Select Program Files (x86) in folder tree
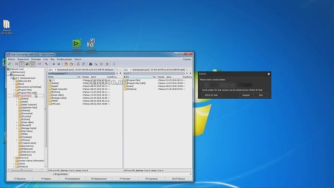Image resolution: width=334 pixels, height=188 pixels. 28,93
